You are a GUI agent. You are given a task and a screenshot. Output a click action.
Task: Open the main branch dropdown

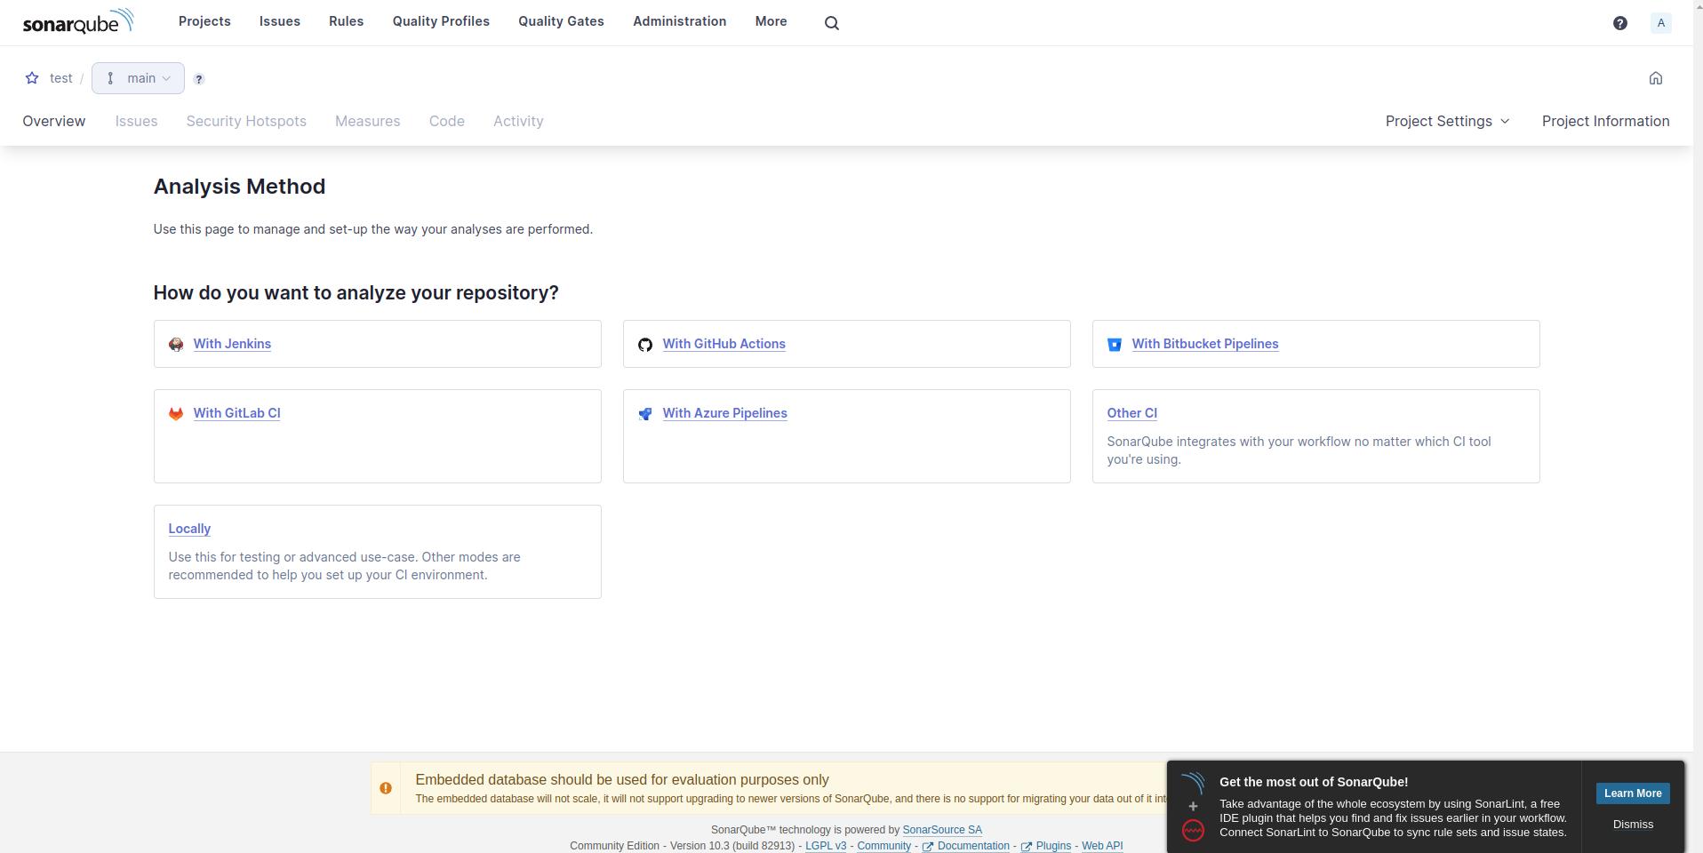pyautogui.click(x=137, y=78)
